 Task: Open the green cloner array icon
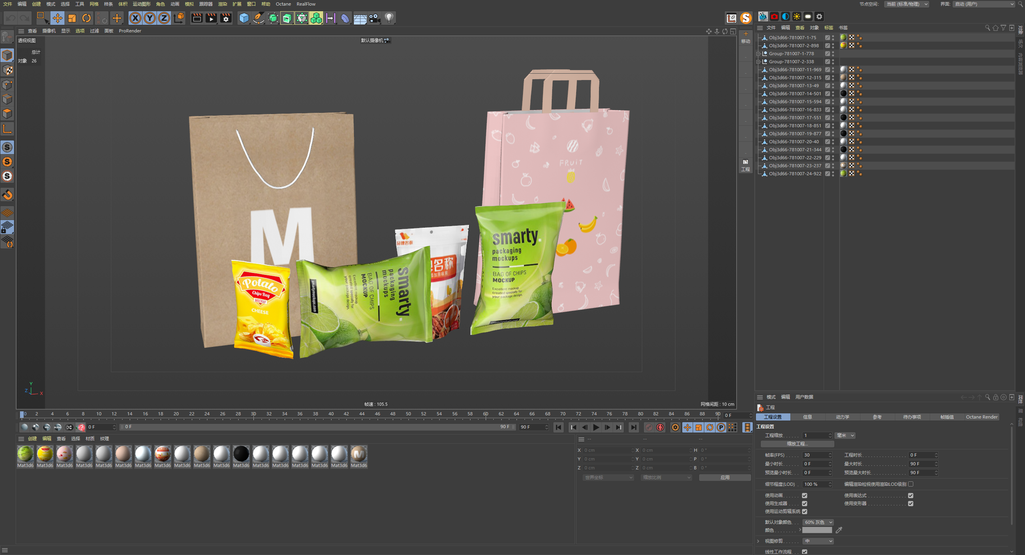tap(316, 18)
